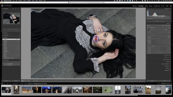Set treatment to Black & White

[168, 26]
